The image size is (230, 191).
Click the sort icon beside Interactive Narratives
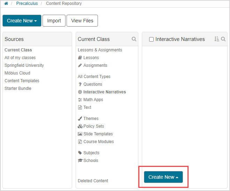click(216, 39)
